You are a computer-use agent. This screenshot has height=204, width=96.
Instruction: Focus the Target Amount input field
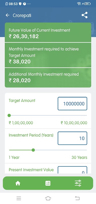click(x=72, y=104)
